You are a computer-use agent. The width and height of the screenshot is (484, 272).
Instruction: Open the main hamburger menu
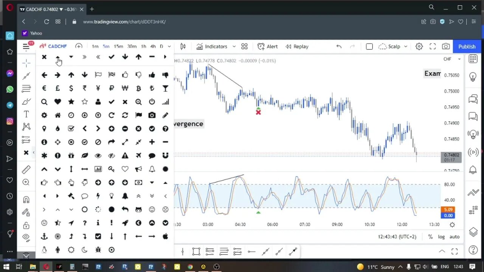click(26, 46)
